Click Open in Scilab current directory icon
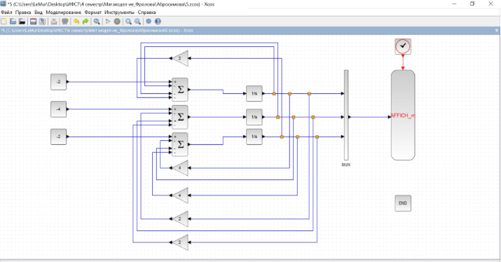 [x=22, y=22]
